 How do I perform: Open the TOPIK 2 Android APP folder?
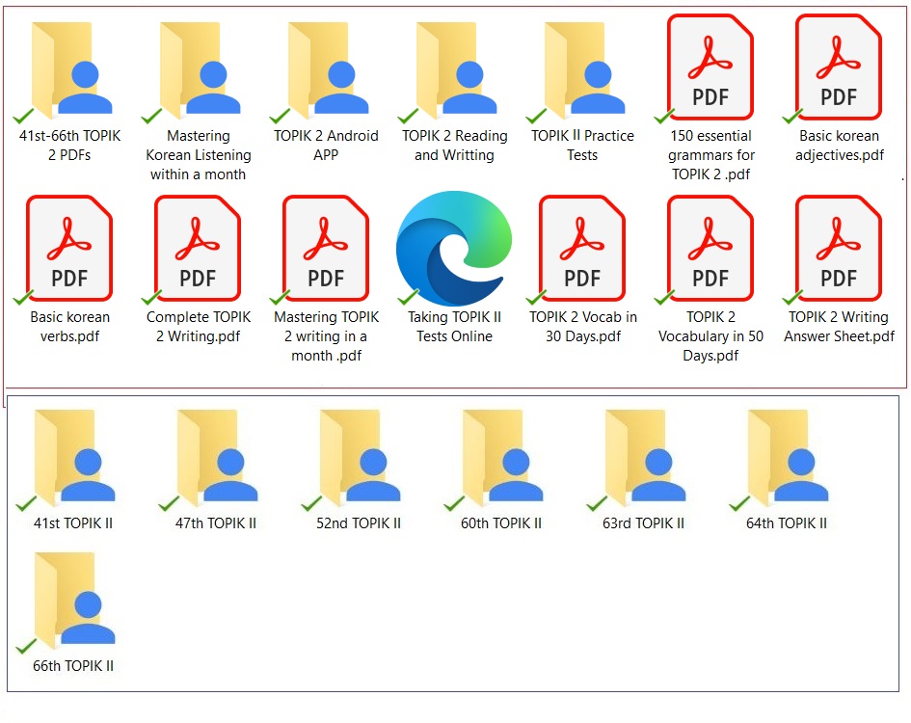325,67
